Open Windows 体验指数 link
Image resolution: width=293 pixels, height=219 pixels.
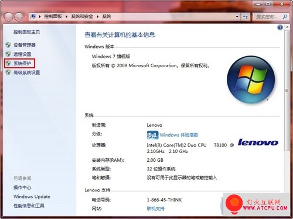click(179, 135)
